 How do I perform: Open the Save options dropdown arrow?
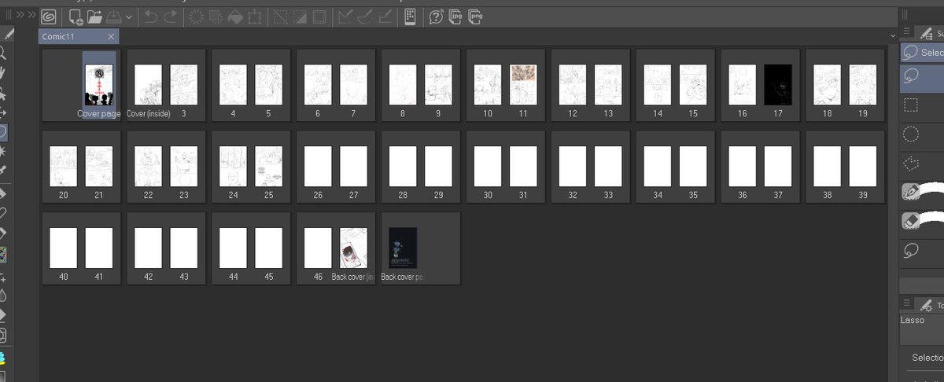129,17
